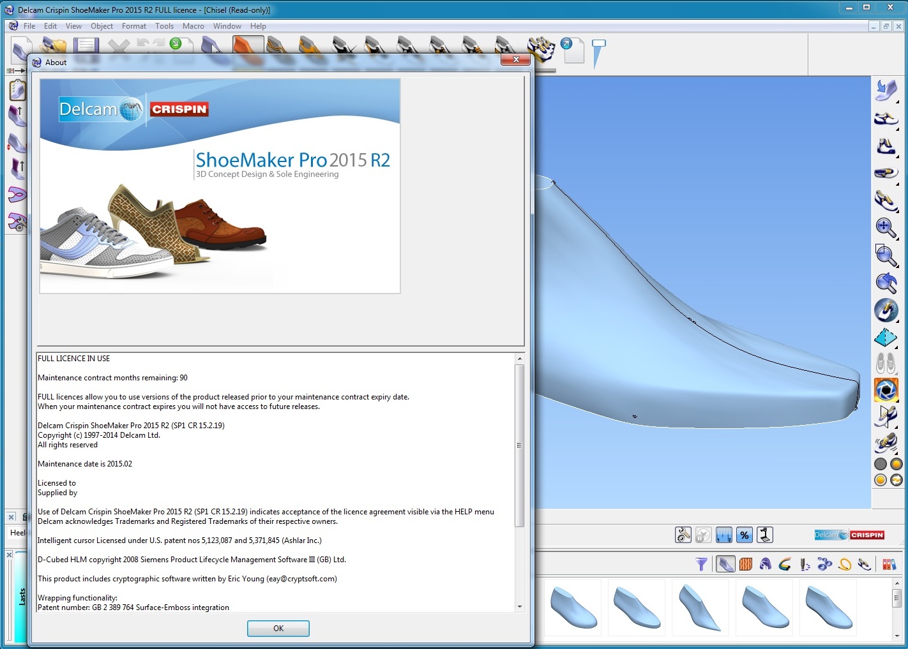Open the Format menu

tap(134, 26)
